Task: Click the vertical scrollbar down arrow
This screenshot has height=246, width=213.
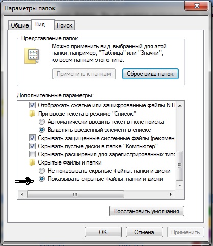Action: 180,185
